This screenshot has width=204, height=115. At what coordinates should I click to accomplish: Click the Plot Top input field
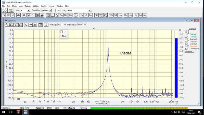[x=60, y=25]
